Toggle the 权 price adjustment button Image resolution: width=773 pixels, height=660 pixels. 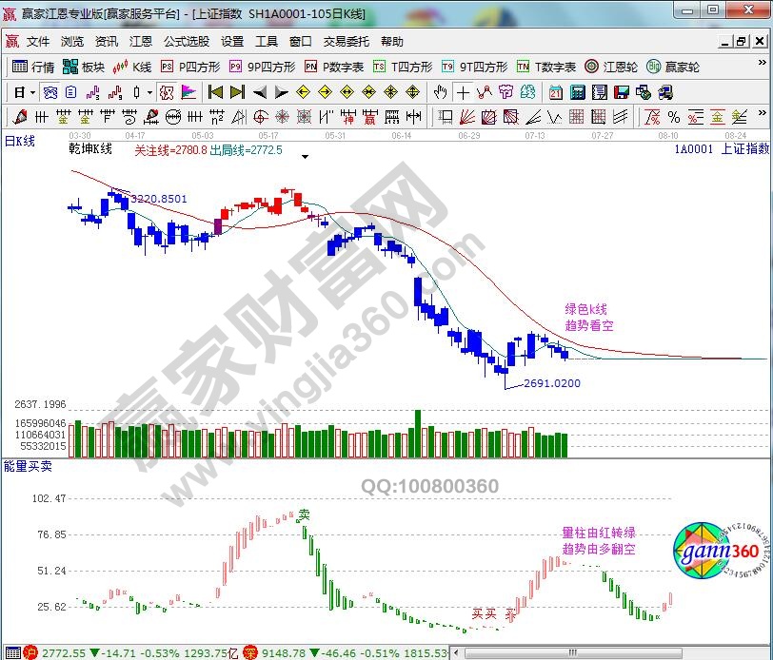[166, 92]
